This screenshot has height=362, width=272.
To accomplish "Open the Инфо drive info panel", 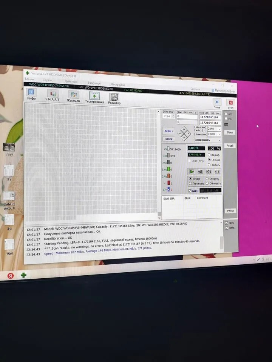I will 31,94.
